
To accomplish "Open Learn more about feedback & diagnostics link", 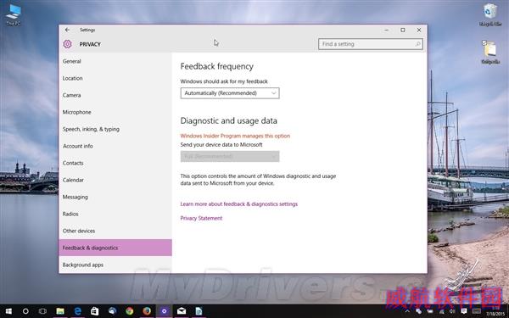I will 239,204.
